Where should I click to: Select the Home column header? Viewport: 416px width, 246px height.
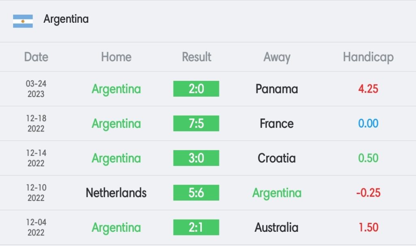(x=116, y=57)
